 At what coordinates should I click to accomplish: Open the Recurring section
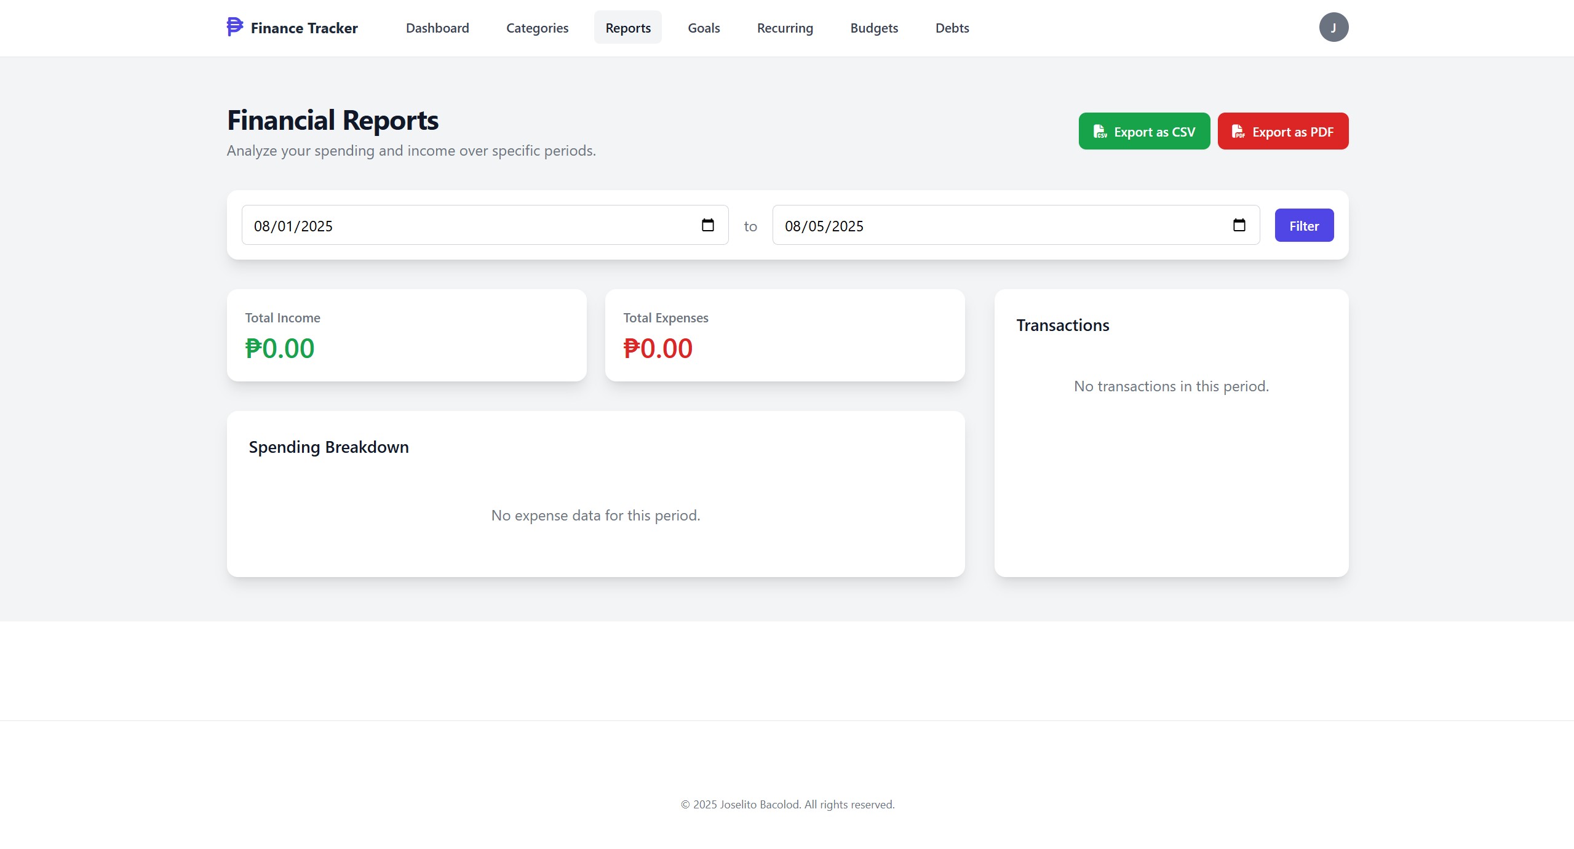[784, 28]
